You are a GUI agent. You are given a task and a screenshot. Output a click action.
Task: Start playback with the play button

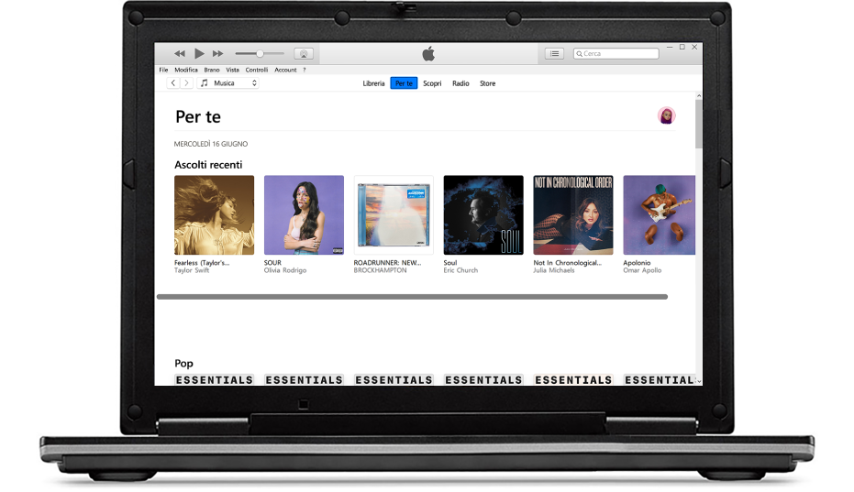(199, 53)
